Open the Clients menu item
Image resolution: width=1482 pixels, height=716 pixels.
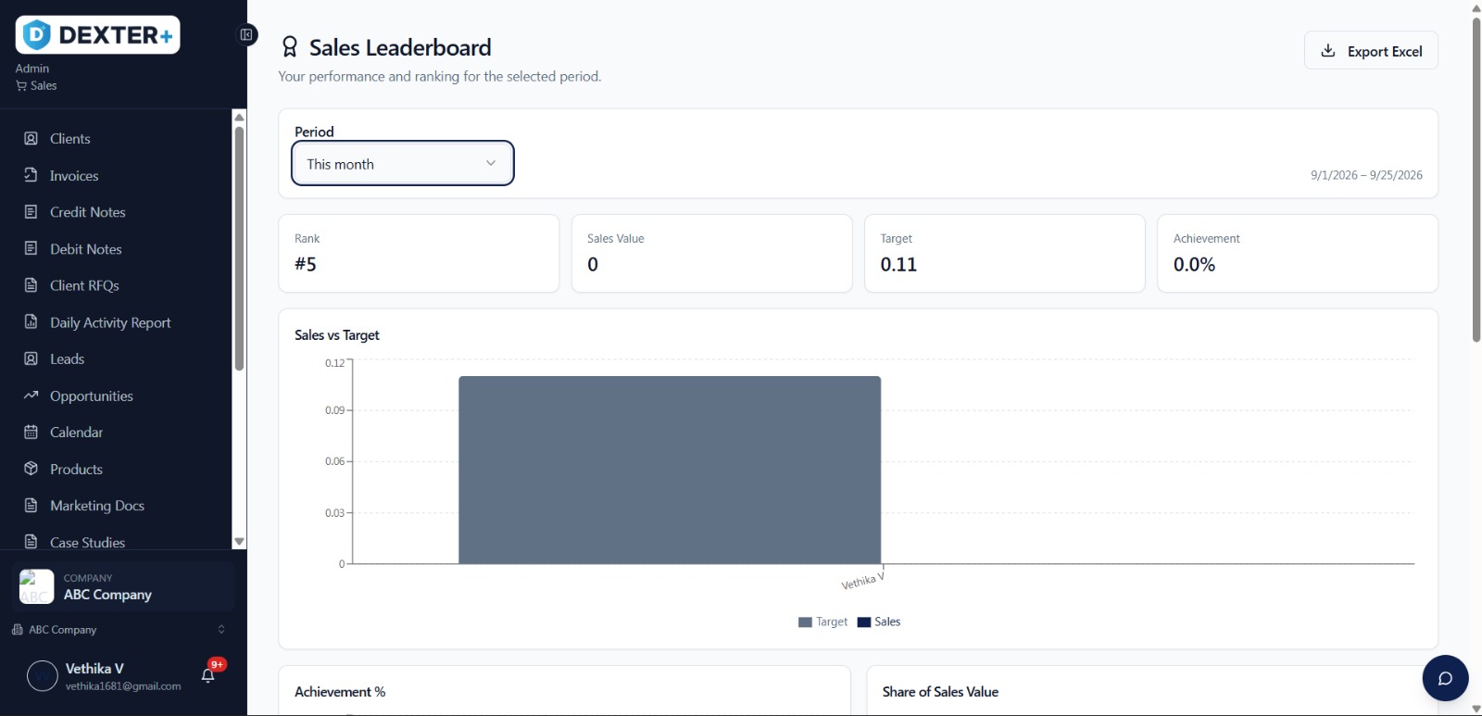[x=70, y=139]
